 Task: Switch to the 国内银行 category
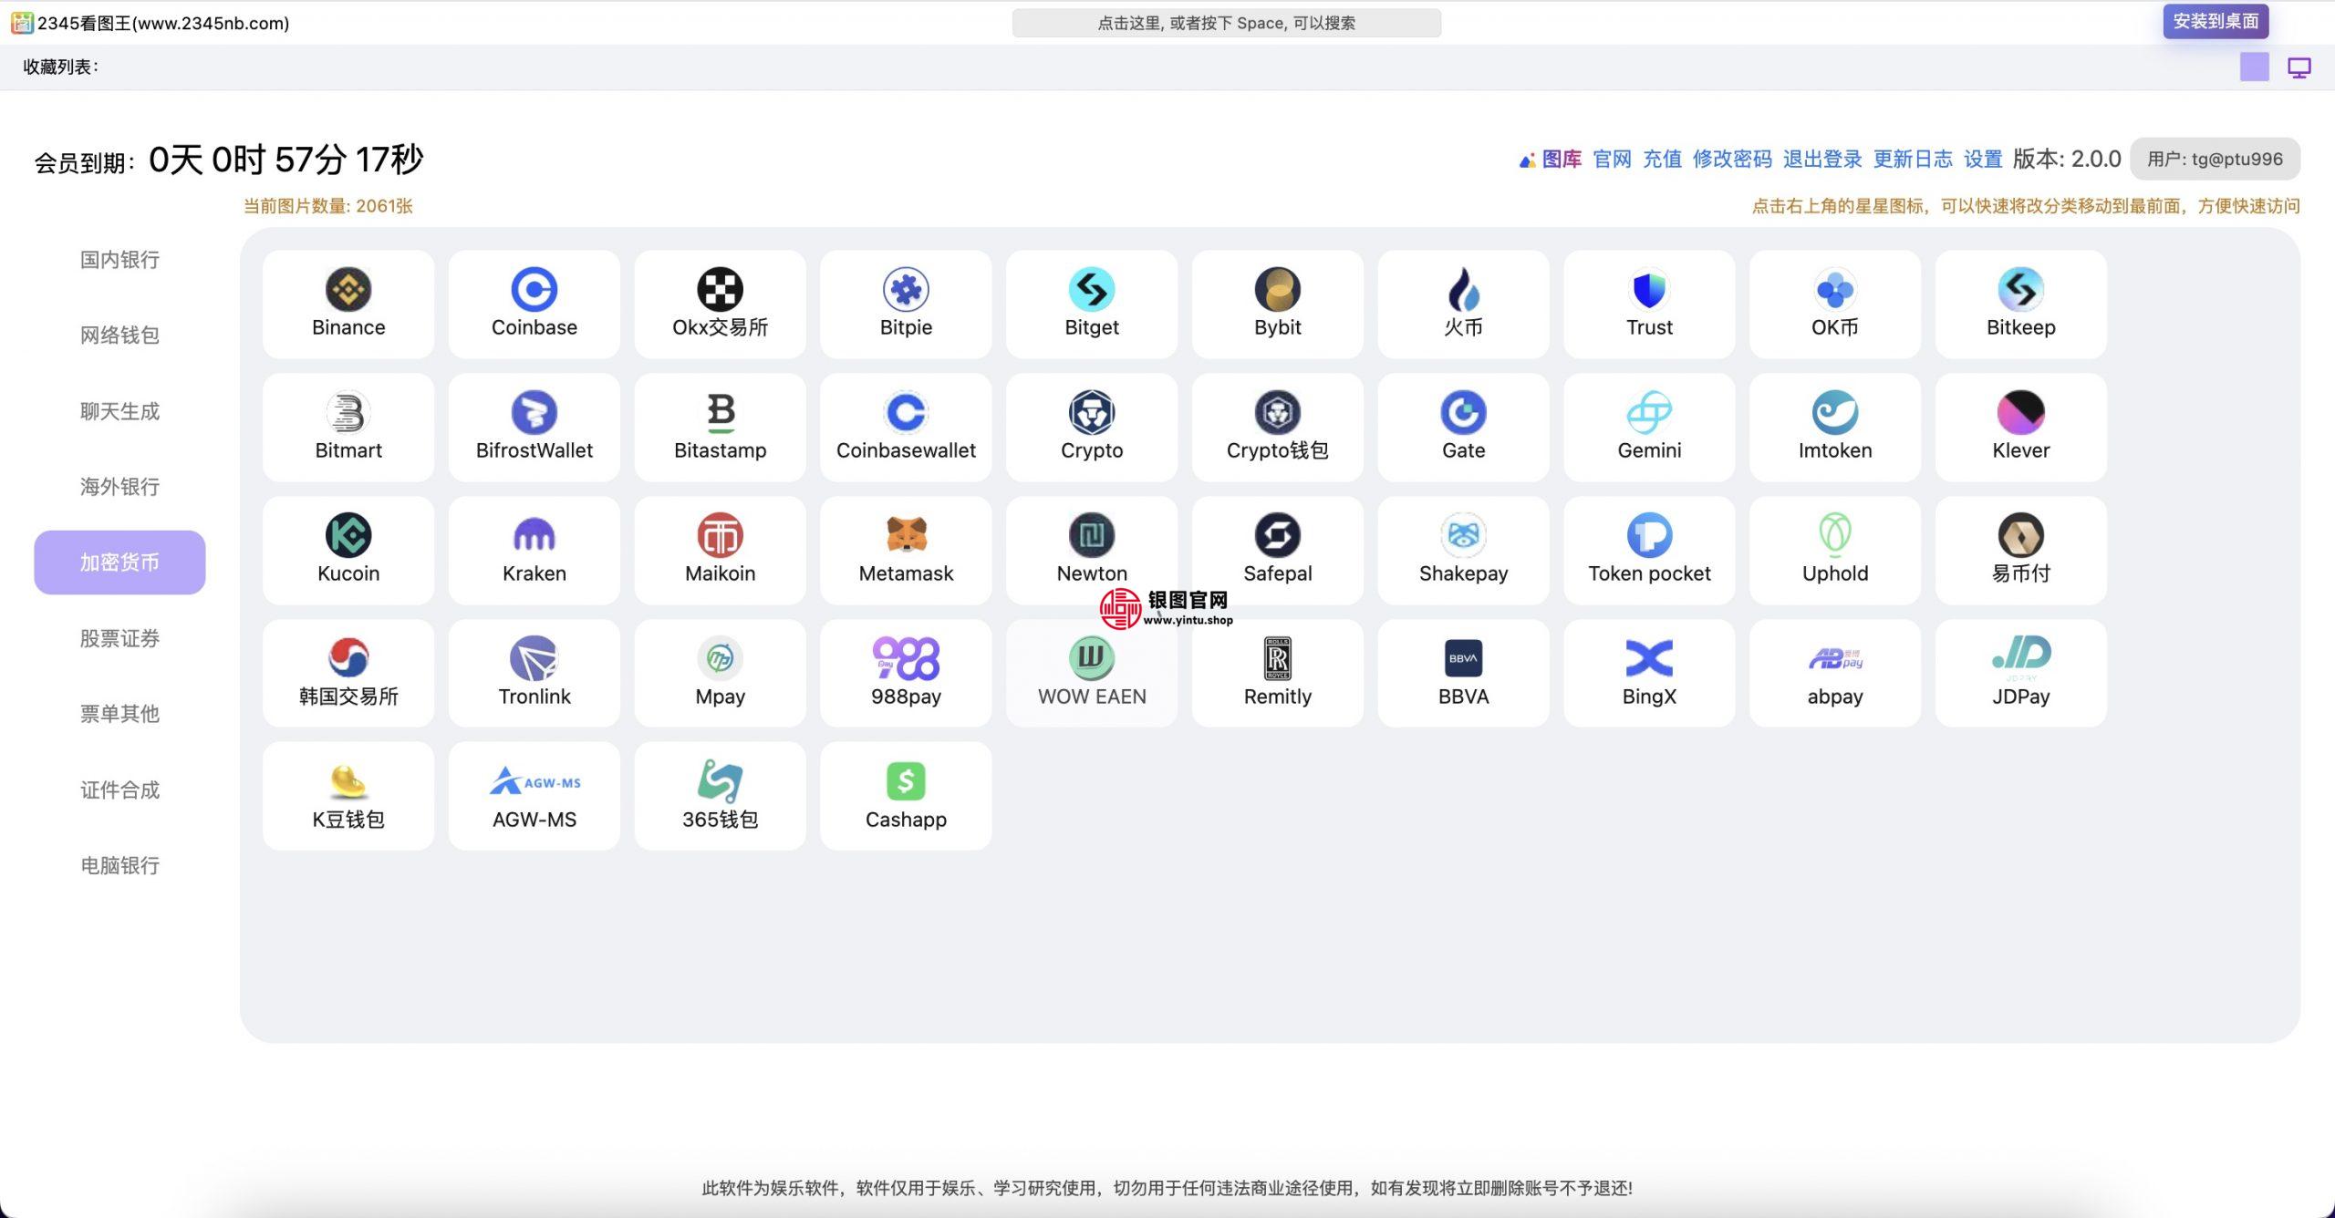click(x=119, y=260)
